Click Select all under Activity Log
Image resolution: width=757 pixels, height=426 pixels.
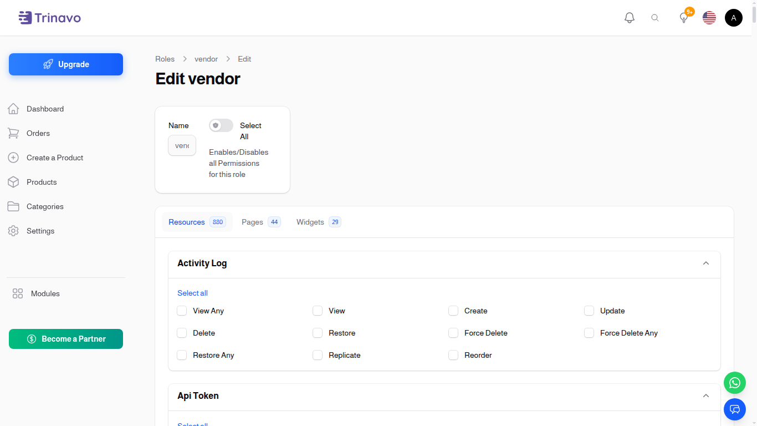click(192, 293)
